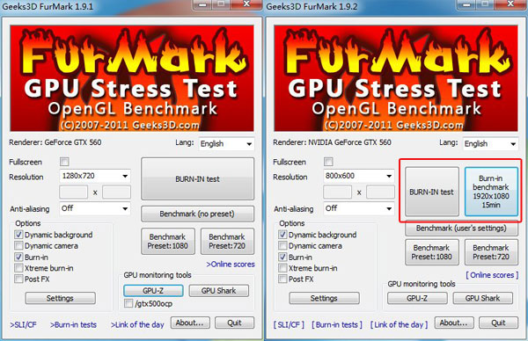This screenshot has width=528, height=341.
Task: Close the FurMark 1.9.2 window
Action: coord(510,4)
